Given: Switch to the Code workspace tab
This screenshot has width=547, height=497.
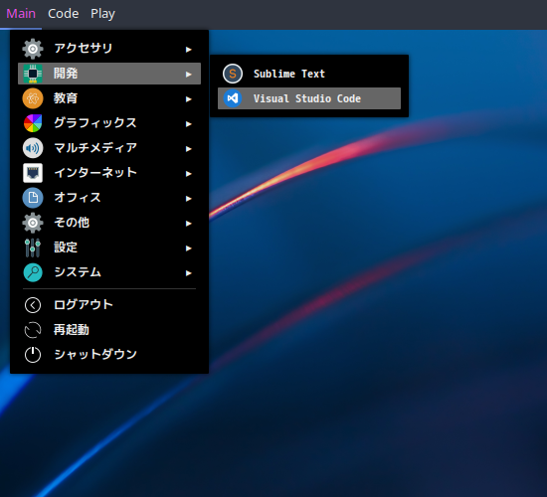Looking at the screenshot, I should pyautogui.click(x=63, y=14).
